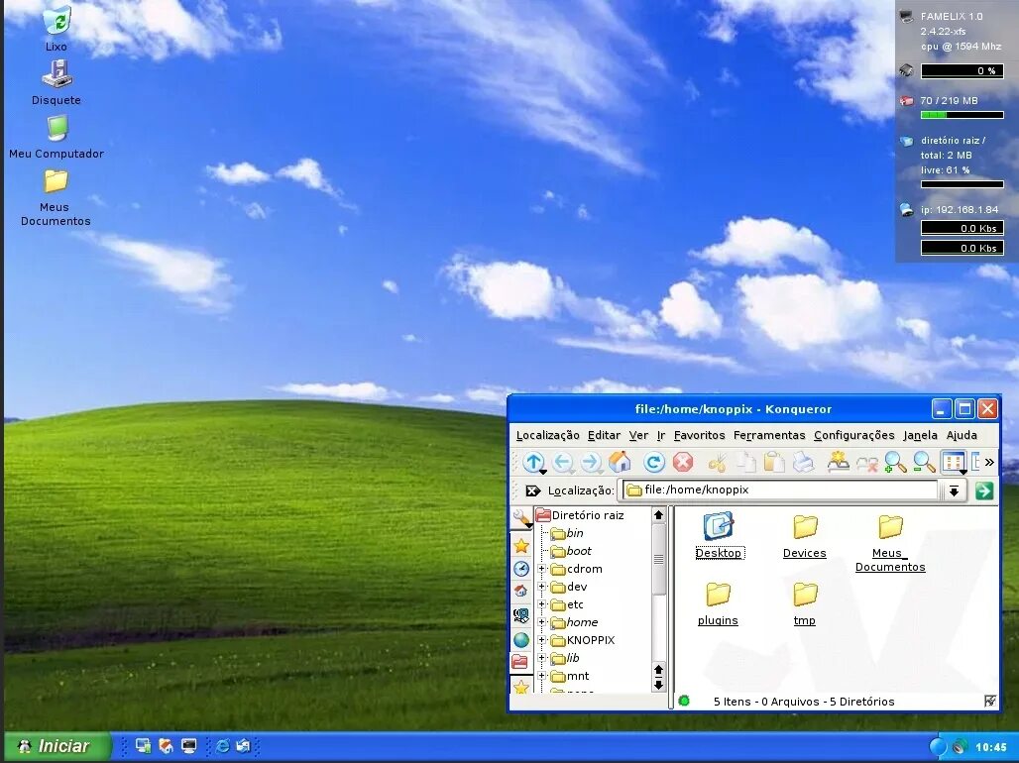Open the Editar menu

(x=604, y=435)
